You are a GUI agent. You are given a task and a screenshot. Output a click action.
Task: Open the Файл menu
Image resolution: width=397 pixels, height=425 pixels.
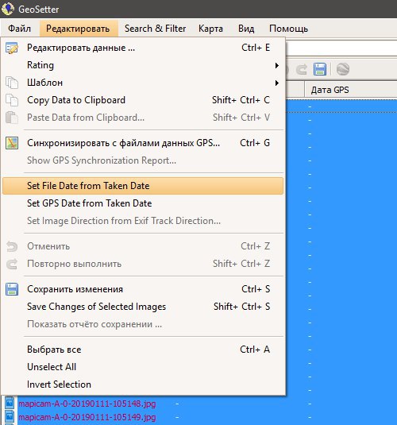tap(19, 29)
